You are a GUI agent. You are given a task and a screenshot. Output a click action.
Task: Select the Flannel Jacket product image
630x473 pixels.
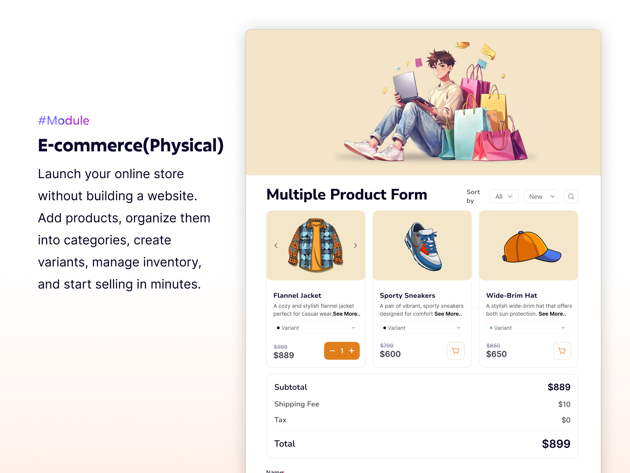316,246
